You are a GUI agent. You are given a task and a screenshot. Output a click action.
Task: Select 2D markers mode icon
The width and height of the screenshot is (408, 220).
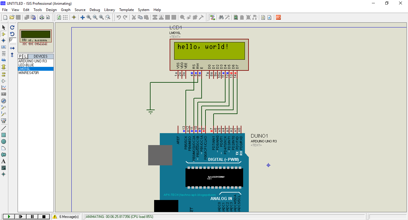click(4, 174)
